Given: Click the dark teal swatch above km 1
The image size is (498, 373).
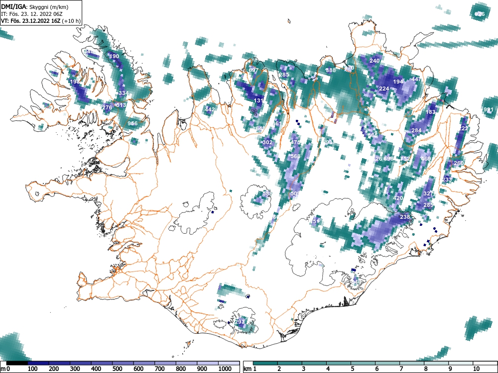Looking at the screenshot, I should 265,363.
